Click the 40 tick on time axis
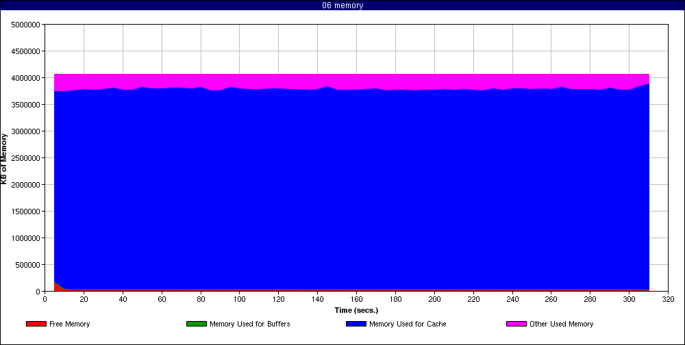685x345 pixels. [123, 300]
